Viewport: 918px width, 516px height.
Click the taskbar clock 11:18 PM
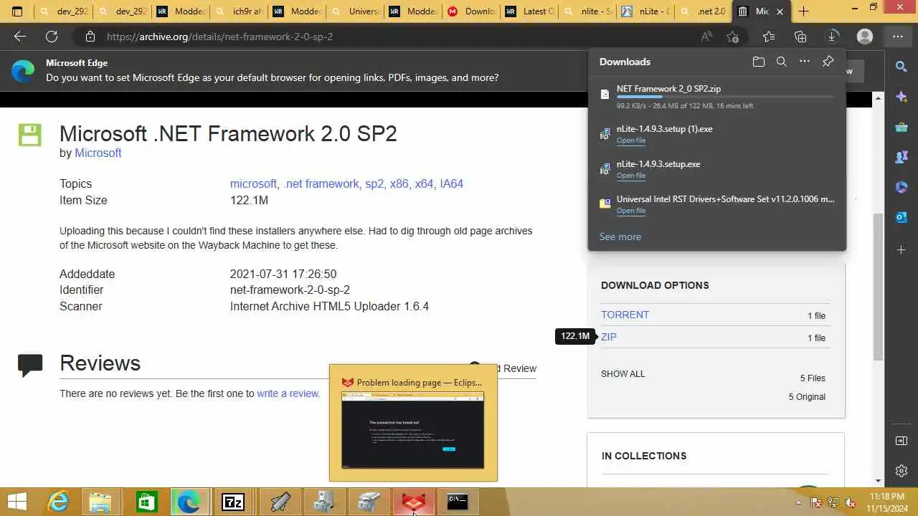point(886,497)
